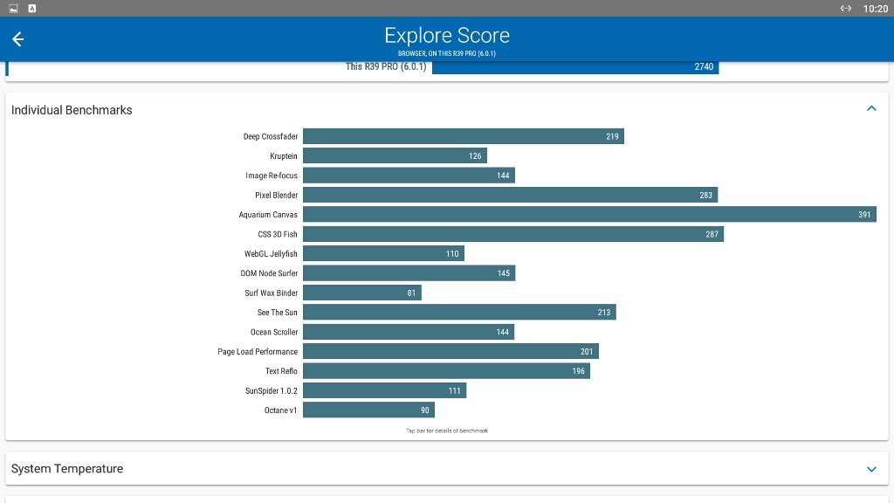Open See The Sun bar details
894x503 pixels.
pyautogui.click(x=459, y=313)
